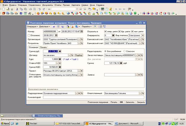Clear the Подразделение field using the X icon

79,93
